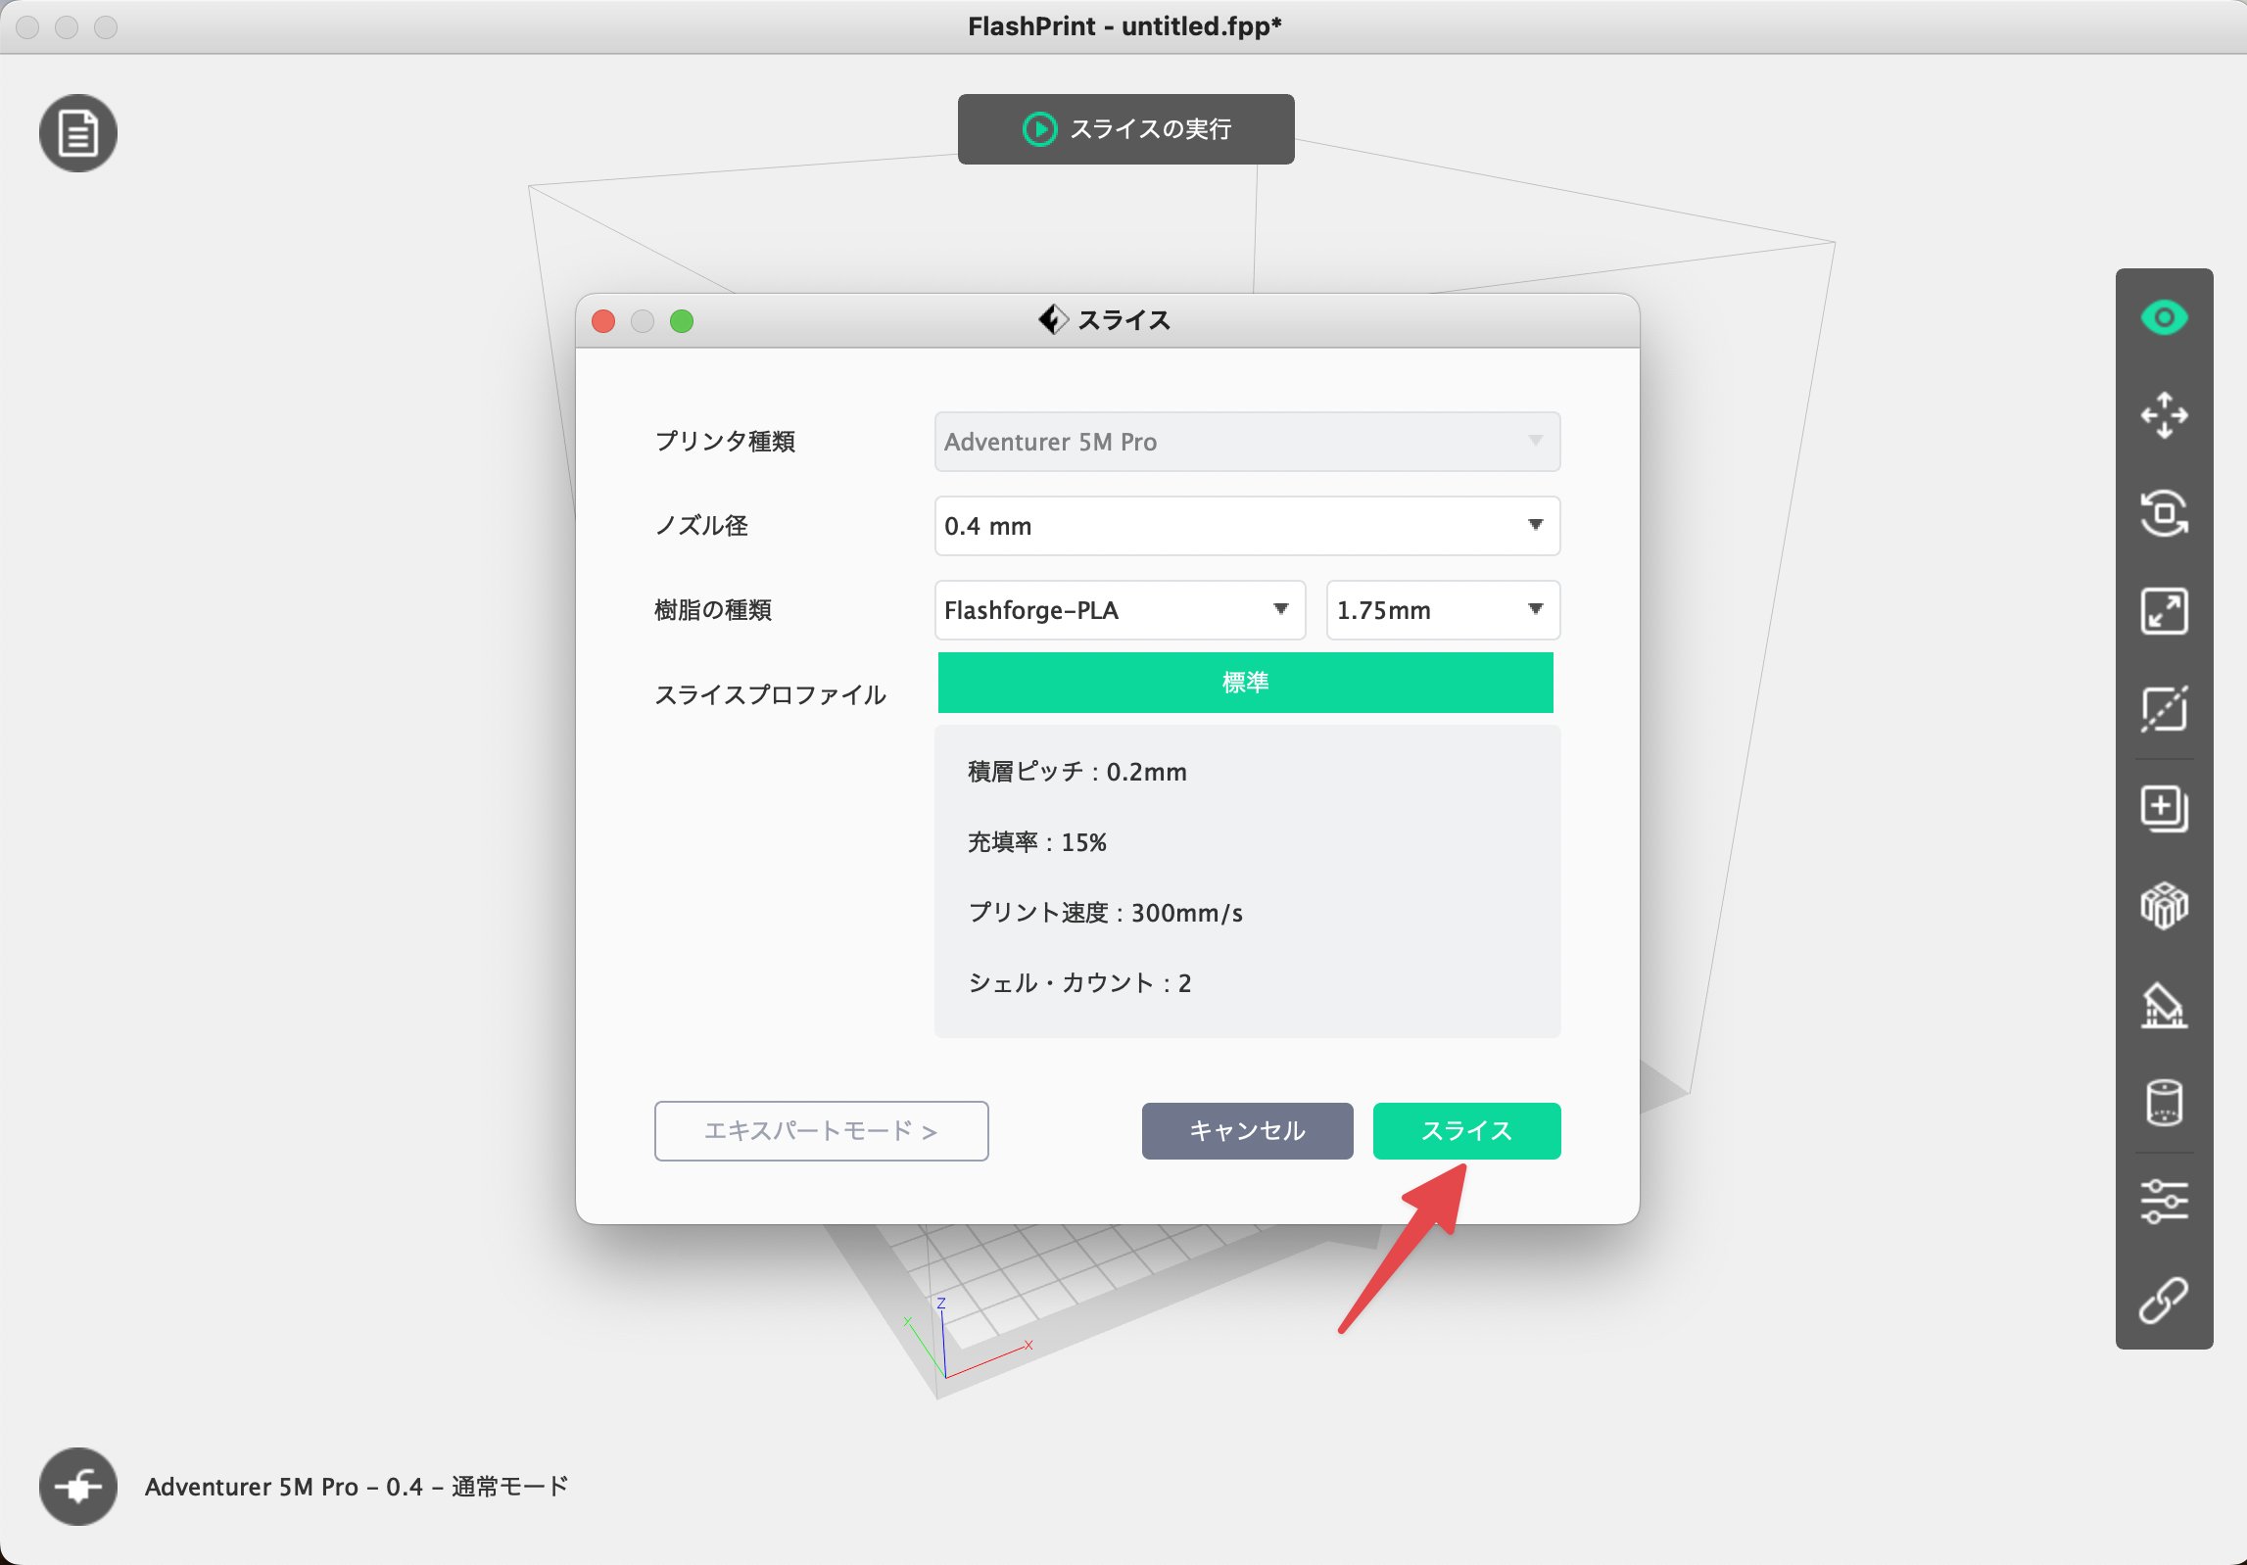Select the 標準 slice profile
The width and height of the screenshot is (2247, 1565).
click(1245, 683)
